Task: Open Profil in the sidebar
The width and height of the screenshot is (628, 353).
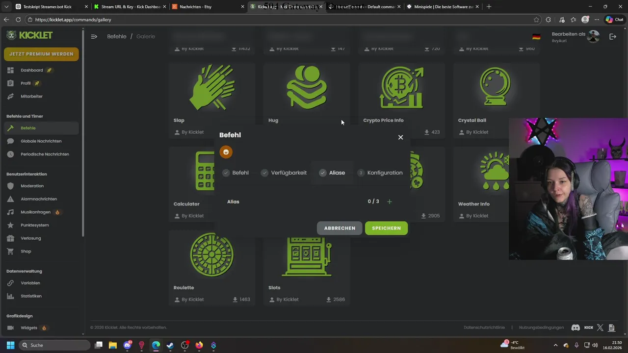Action: (x=26, y=83)
